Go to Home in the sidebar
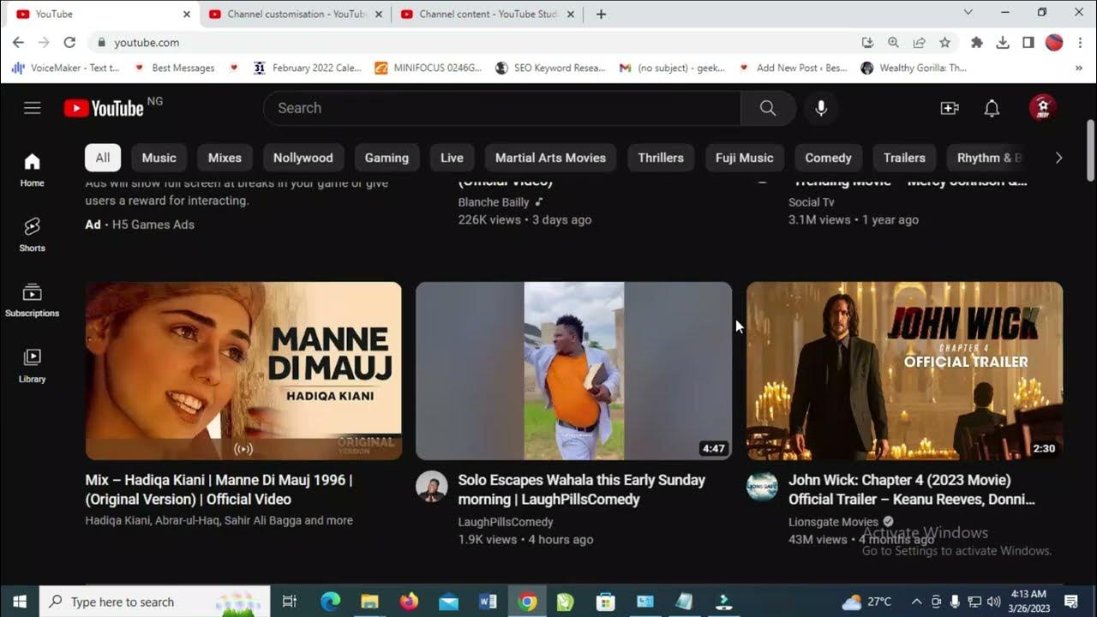1097x617 pixels. (x=32, y=170)
